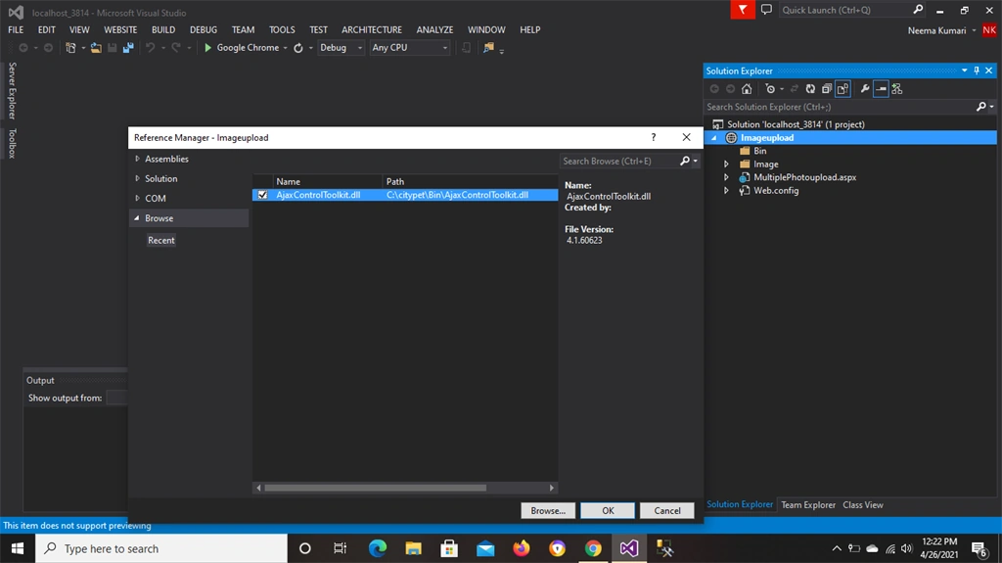Click Cancel in Reference Manager
Screen dimensions: 1002x563
[x=667, y=510]
